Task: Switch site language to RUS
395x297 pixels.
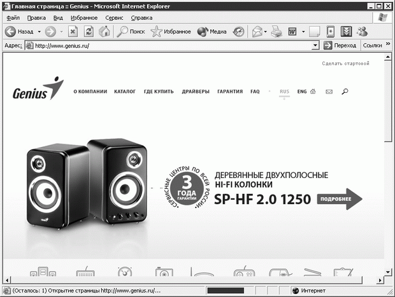Action: point(284,92)
